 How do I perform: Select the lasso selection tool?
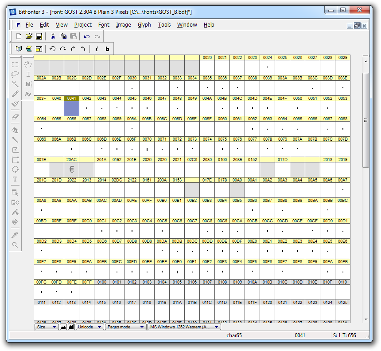coord(15,74)
